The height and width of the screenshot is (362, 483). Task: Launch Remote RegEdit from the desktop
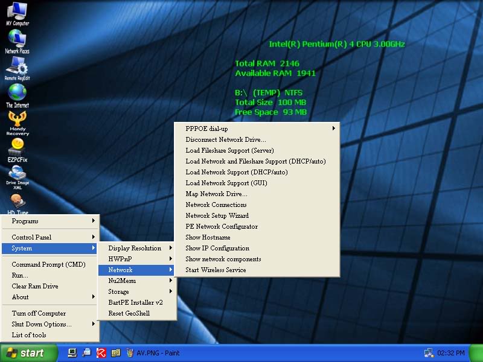pyautogui.click(x=17, y=66)
